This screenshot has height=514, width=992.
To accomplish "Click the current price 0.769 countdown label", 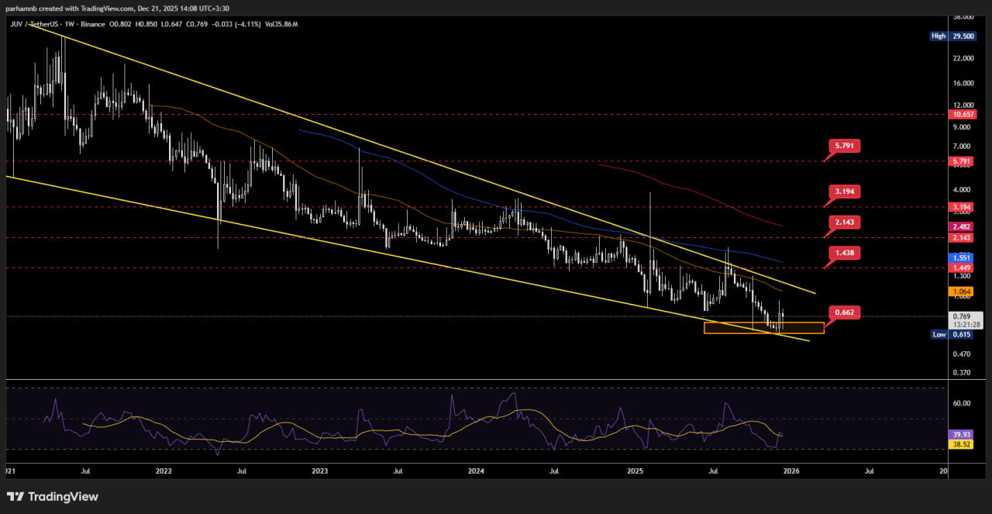I will coord(965,320).
